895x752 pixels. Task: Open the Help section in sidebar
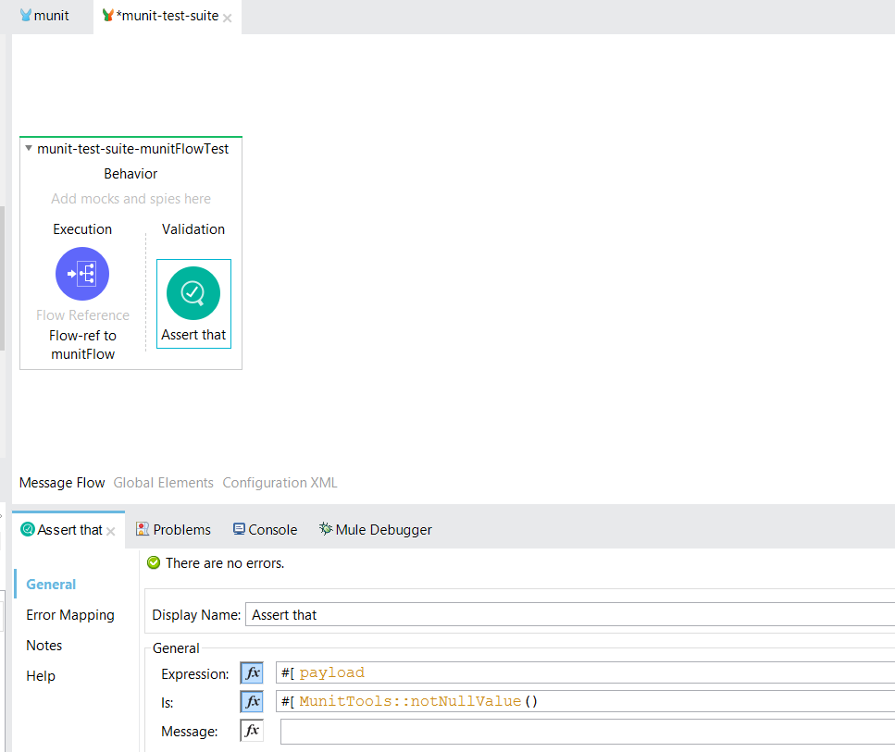pos(41,676)
